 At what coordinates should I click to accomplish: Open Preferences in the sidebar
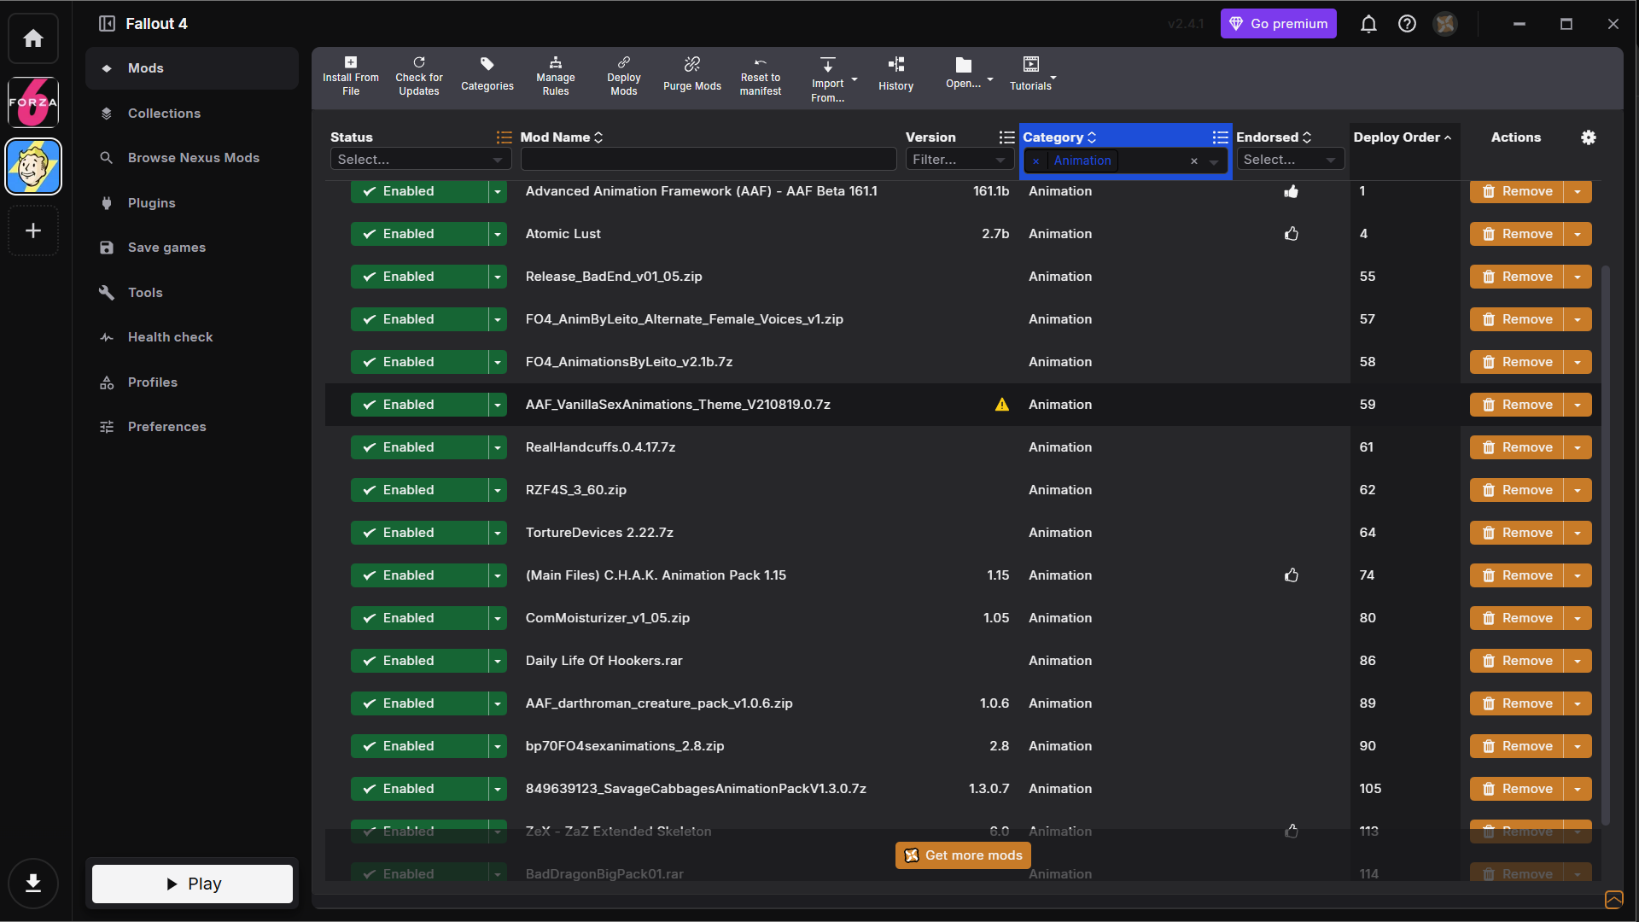[x=192, y=427]
